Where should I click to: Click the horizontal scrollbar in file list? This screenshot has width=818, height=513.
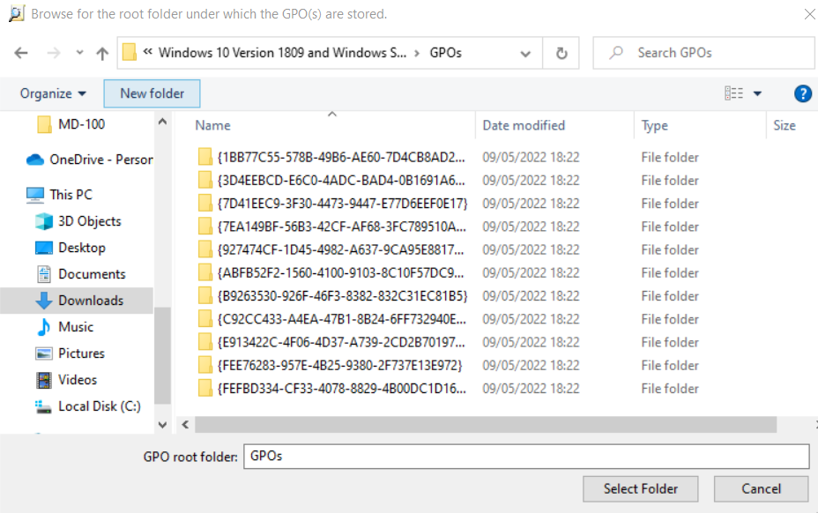click(x=485, y=425)
